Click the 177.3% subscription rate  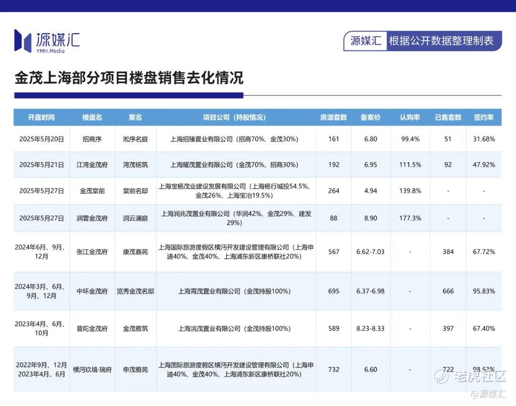click(x=410, y=218)
